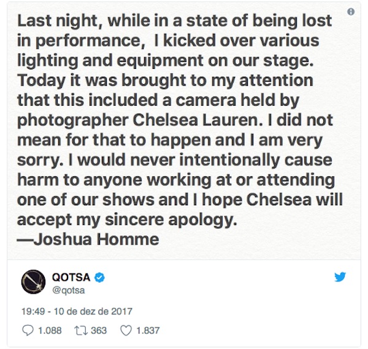Click the info icon on the embedded tweet

tap(351, 12)
